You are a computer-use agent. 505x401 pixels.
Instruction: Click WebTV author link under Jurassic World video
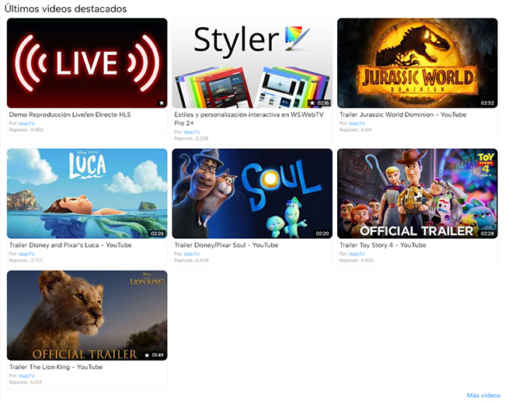coord(357,123)
